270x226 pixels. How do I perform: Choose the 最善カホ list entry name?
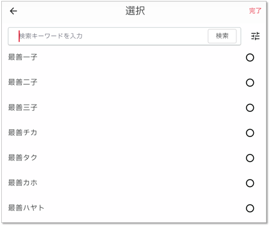click(x=23, y=183)
